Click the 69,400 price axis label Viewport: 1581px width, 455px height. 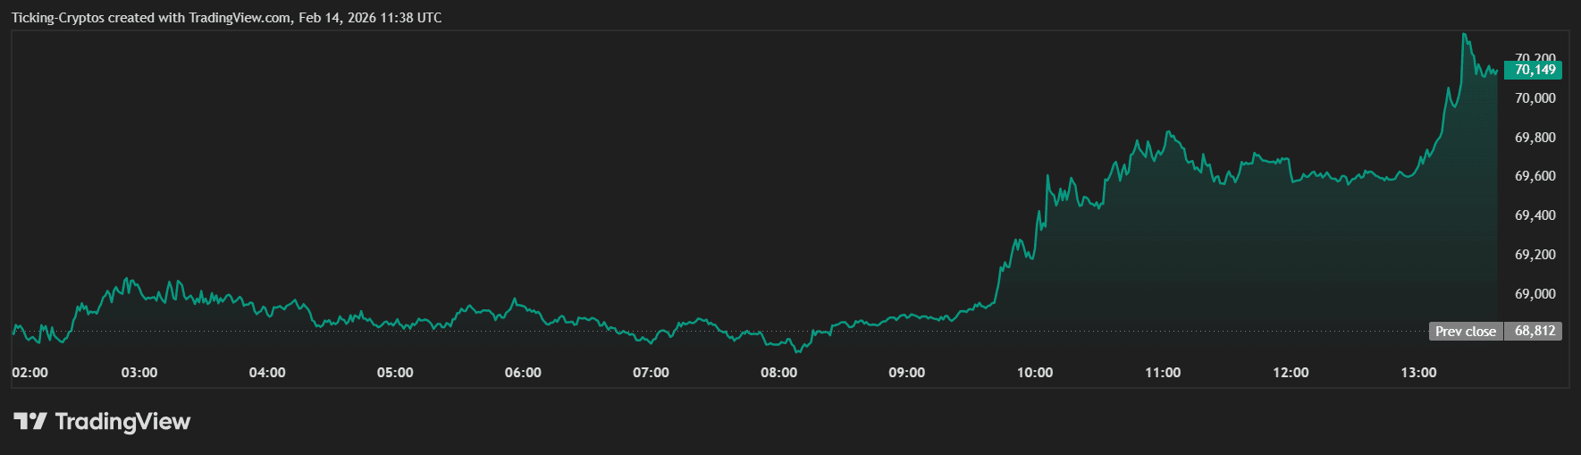[1535, 215]
